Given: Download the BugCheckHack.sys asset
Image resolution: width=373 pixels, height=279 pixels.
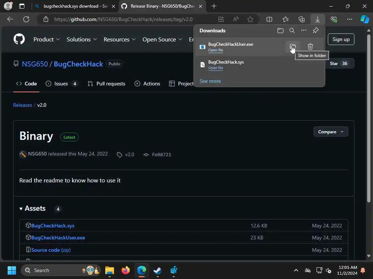Looking at the screenshot, I should coord(52,226).
